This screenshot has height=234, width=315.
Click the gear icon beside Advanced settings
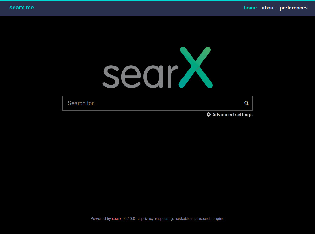point(209,114)
